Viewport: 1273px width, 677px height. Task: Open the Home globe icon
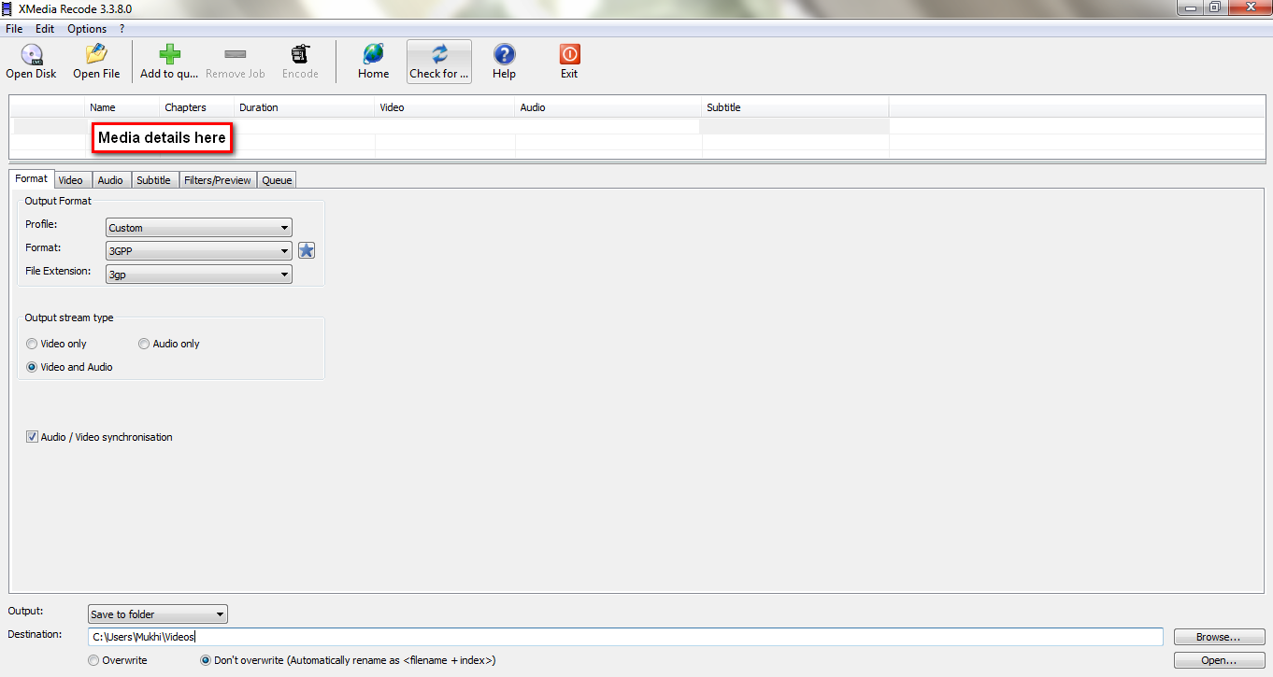373,54
